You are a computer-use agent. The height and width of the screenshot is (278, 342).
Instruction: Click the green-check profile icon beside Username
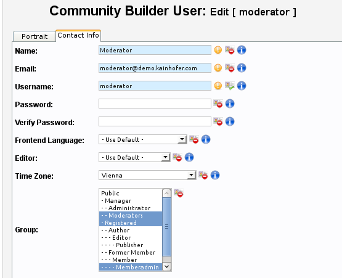pyautogui.click(x=230, y=86)
